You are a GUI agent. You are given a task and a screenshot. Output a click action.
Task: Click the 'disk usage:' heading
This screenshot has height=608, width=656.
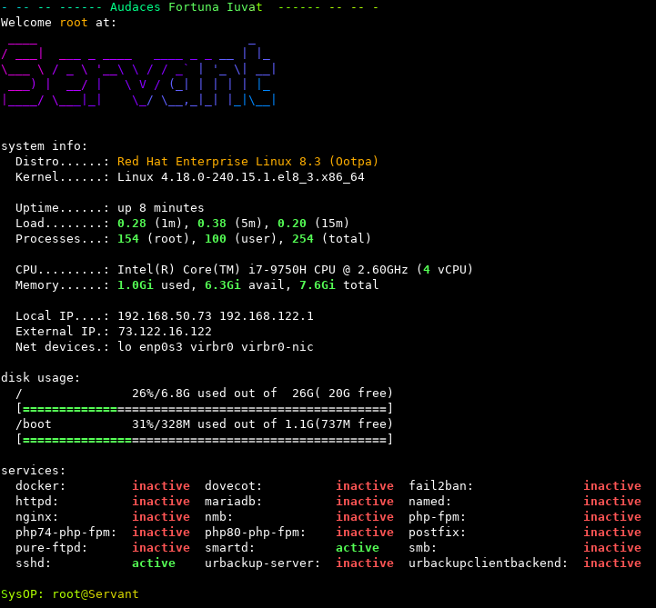pos(40,378)
